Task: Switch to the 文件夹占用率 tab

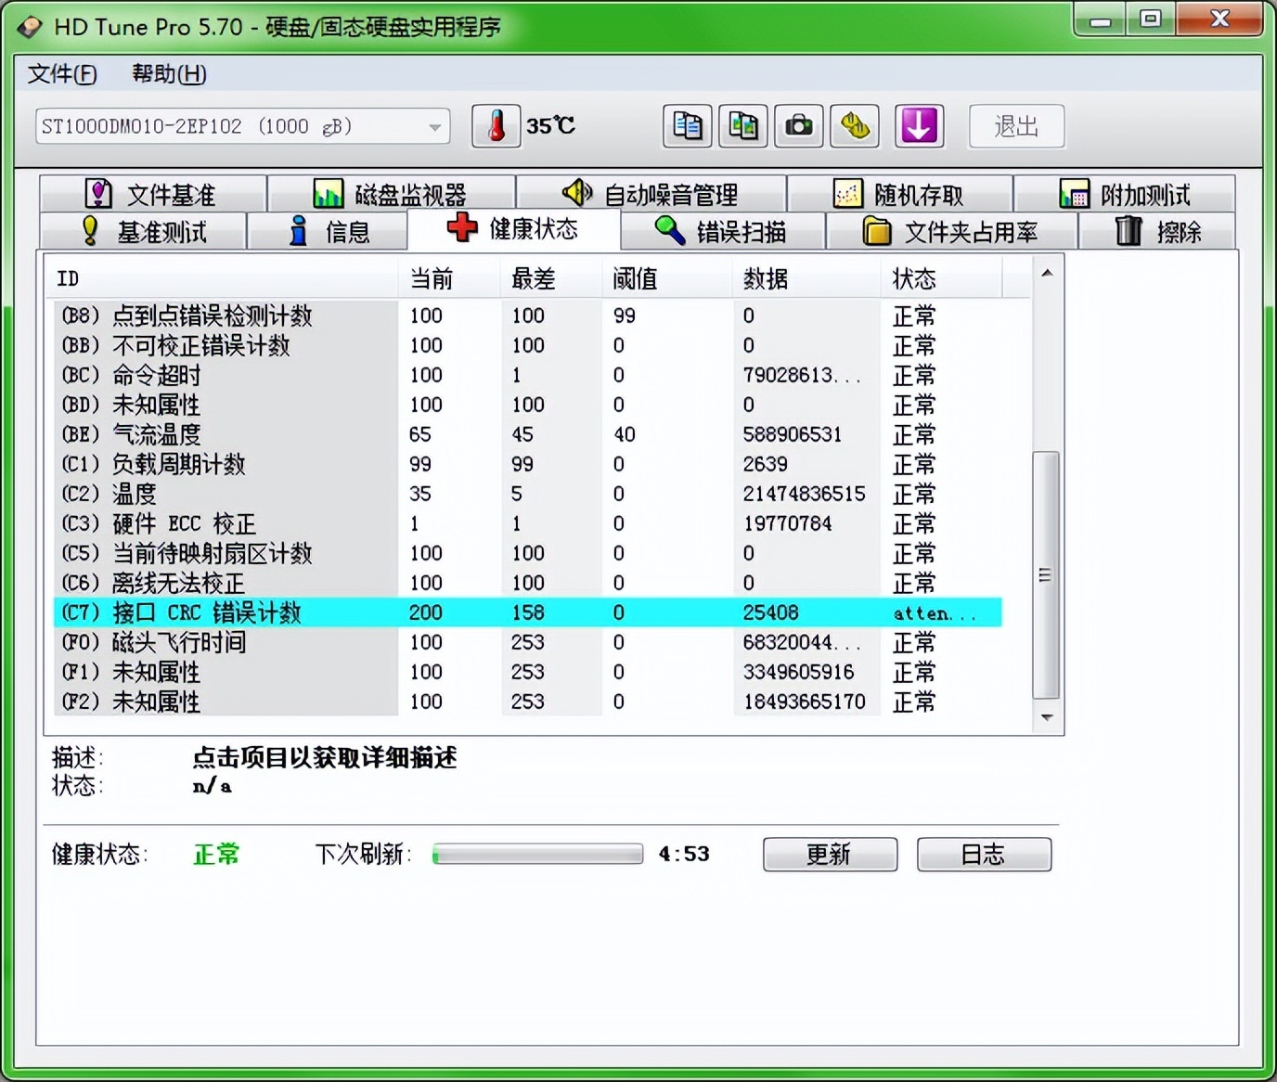Action: [x=951, y=231]
